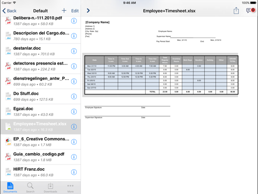Show info for Egzai.doc
The height and width of the screenshot is (194, 258).
tap(74, 112)
